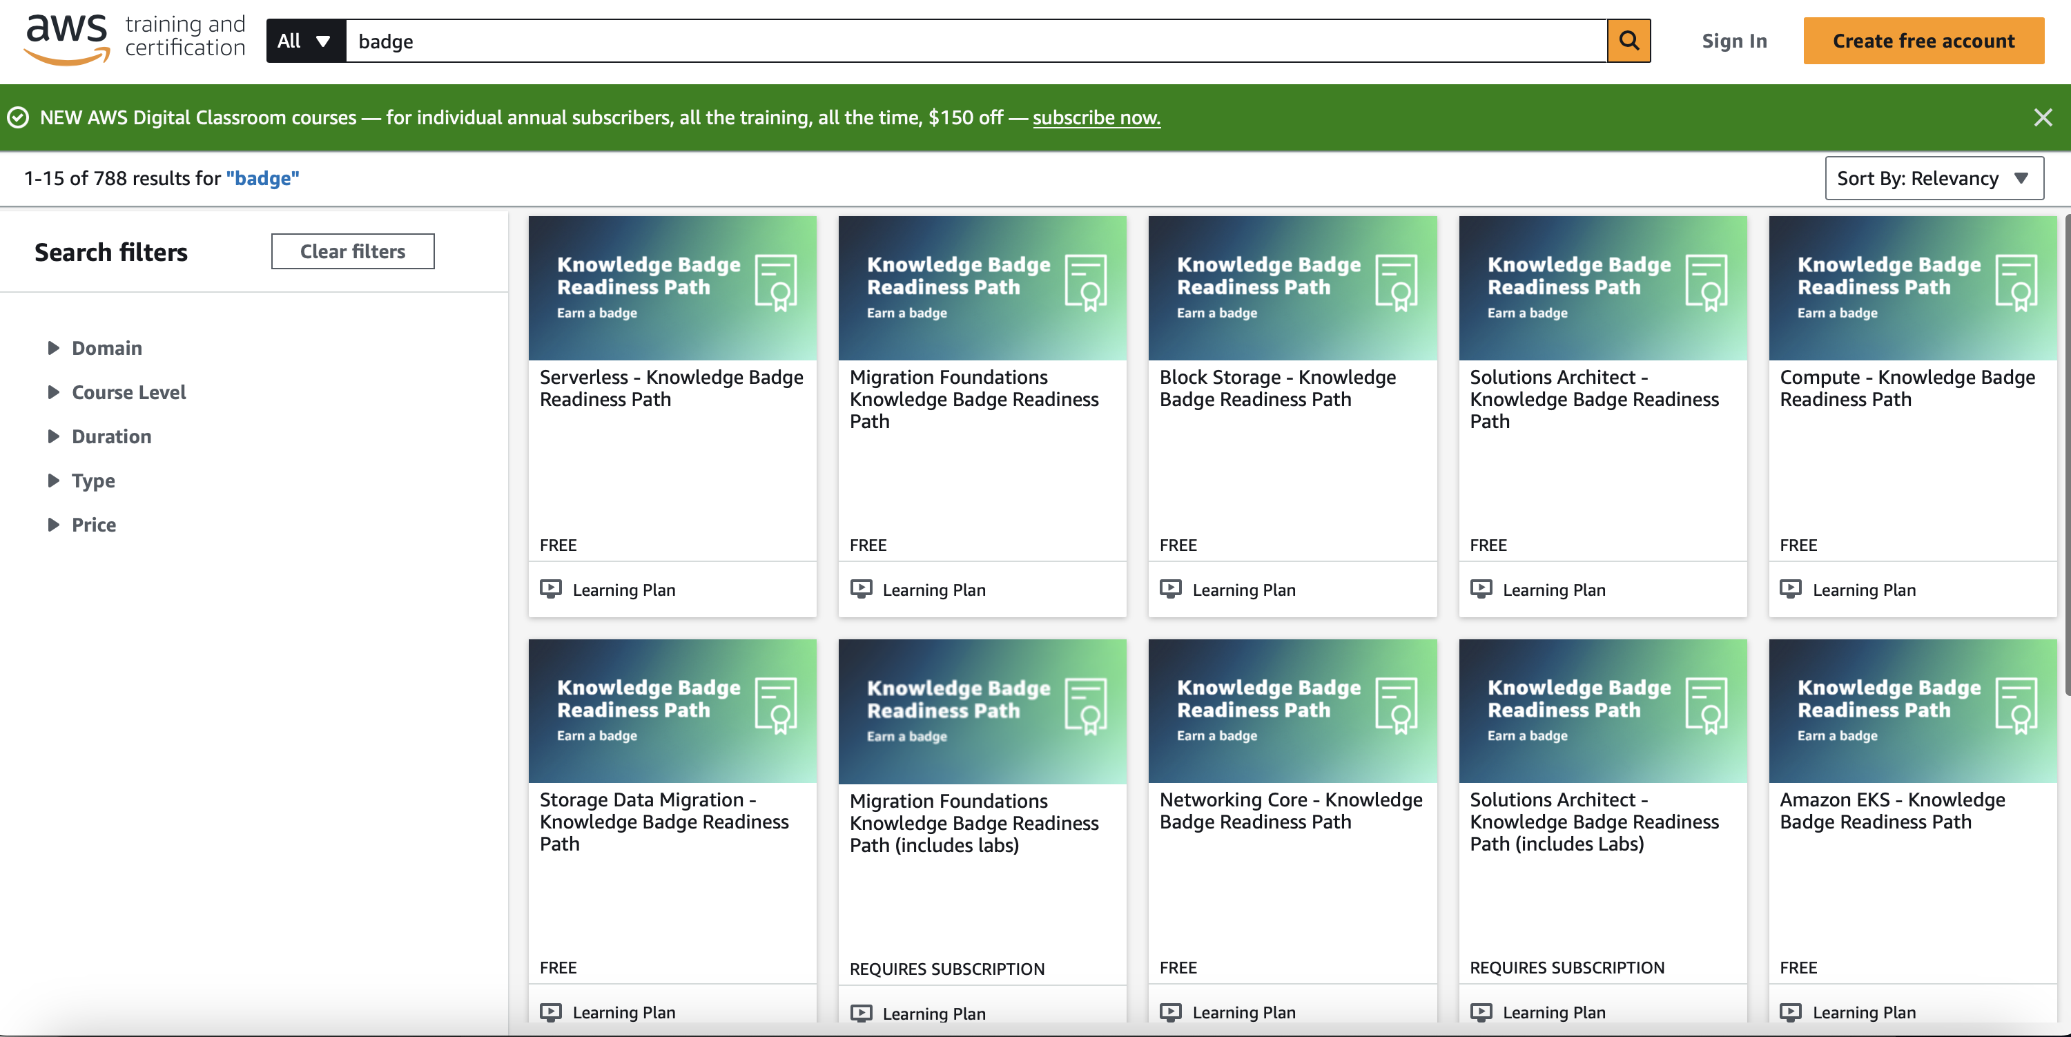Expand the Domain filter
The height and width of the screenshot is (1037, 2071).
pos(95,348)
